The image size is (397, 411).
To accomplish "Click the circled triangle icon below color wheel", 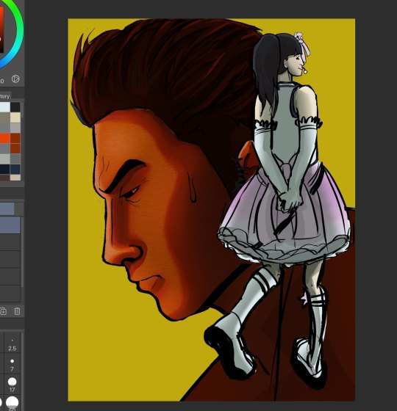I will (15, 79).
